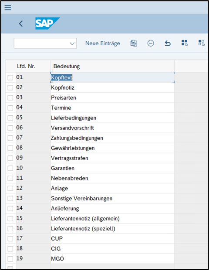Tick the checkbox for row 01
The width and height of the screenshot is (209, 270).
point(10,77)
